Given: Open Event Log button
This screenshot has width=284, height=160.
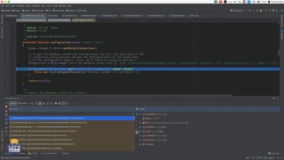Looking at the screenshot, I should tap(273, 153).
